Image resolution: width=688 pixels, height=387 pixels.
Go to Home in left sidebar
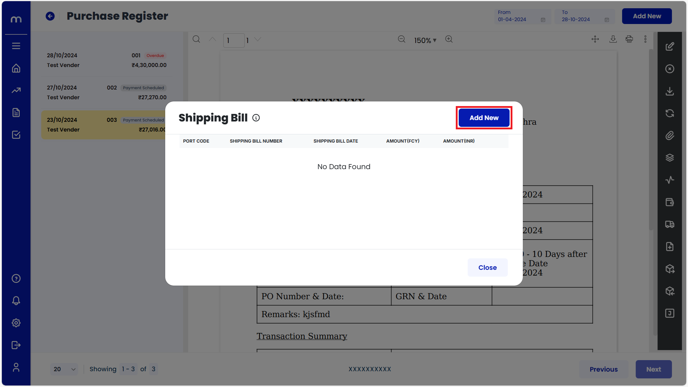pyautogui.click(x=16, y=68)
